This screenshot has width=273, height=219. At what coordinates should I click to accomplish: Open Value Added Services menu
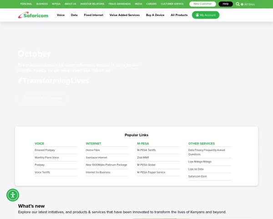coord(125,15)
